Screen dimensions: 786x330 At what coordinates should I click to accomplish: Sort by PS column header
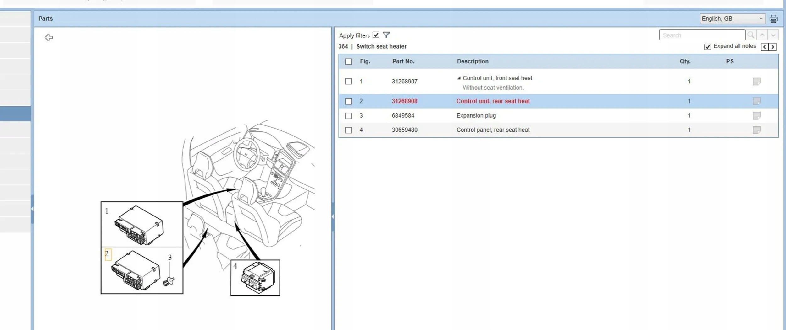point(730,61)
